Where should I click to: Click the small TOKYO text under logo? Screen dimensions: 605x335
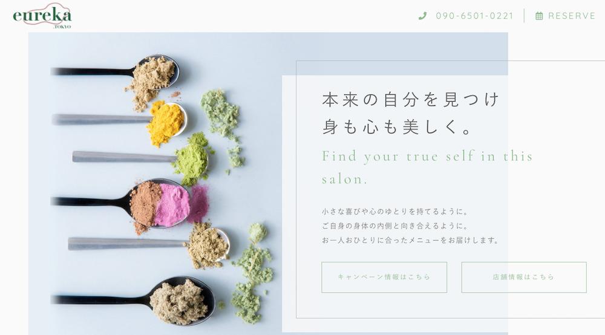[62, 27]
